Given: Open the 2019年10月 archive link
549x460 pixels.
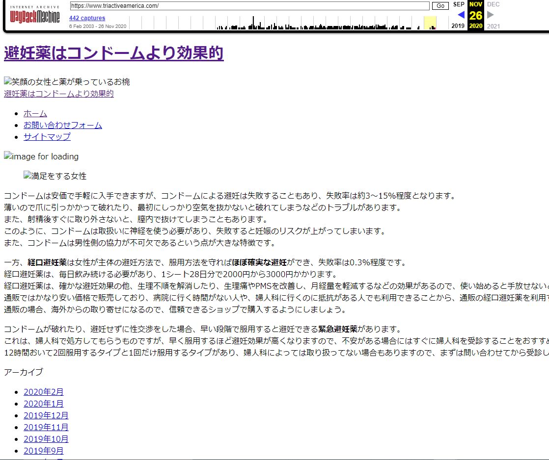Looking at the screenshot, I should pos(46,439).
